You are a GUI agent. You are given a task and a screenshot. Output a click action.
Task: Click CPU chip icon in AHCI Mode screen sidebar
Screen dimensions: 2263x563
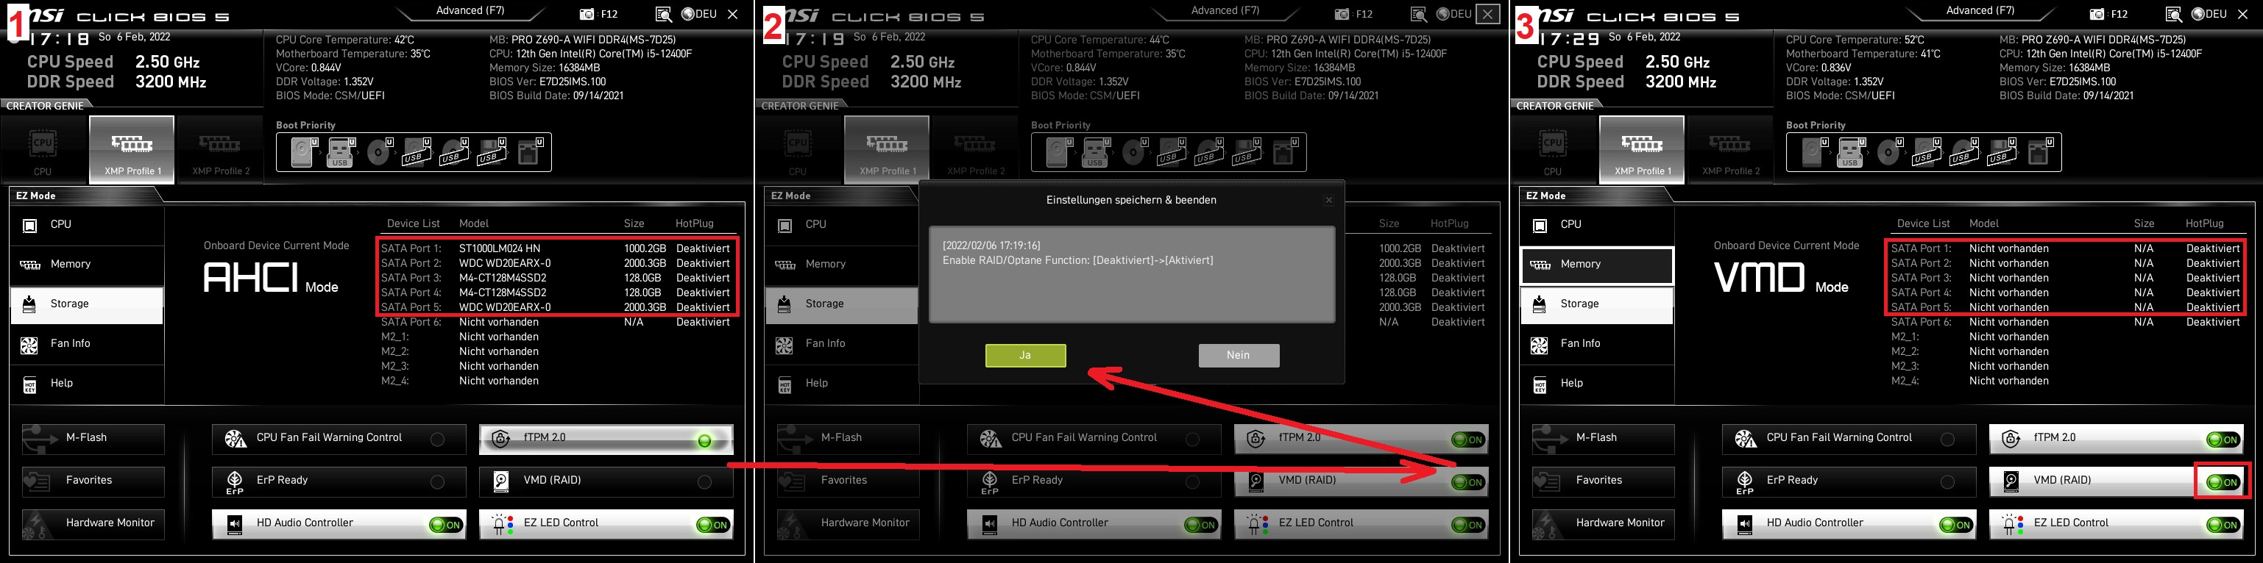[x=29, y=226]
